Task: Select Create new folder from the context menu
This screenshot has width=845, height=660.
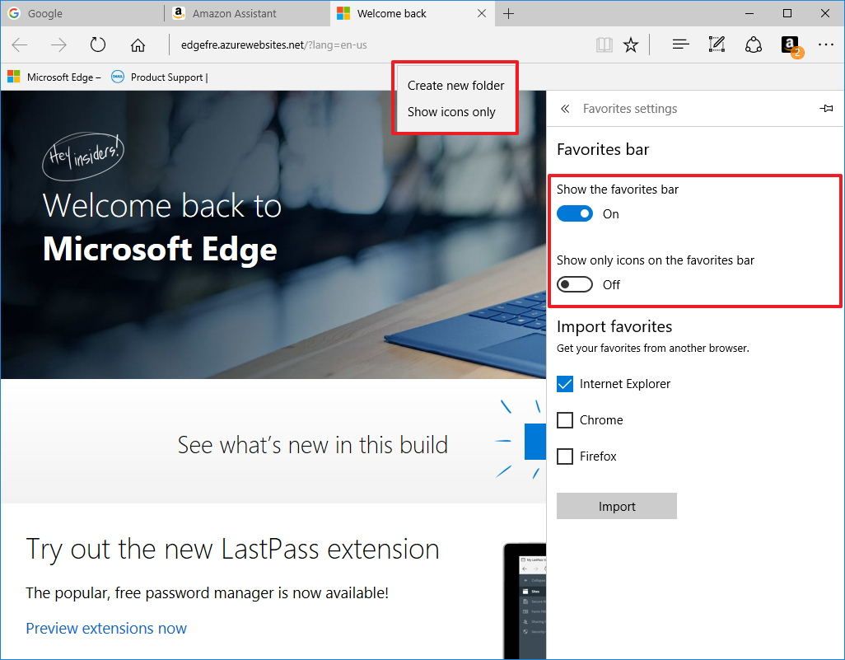Action: coord(456,85)
